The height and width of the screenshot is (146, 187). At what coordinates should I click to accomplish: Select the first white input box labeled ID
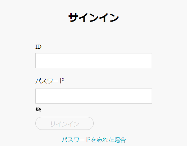pos(94,60)
